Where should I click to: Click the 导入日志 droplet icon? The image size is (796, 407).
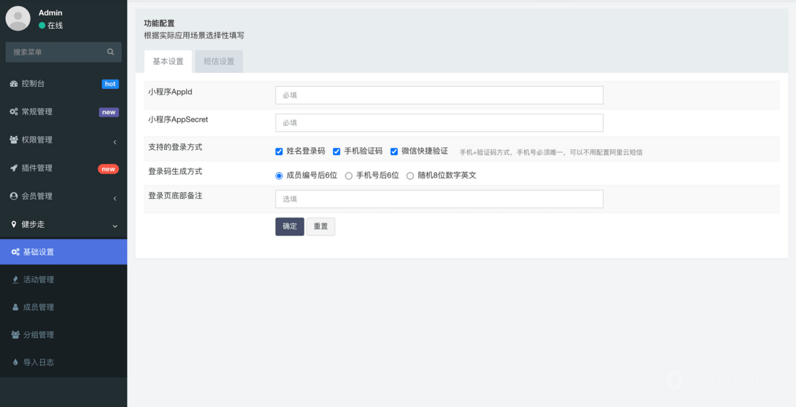(x=15, y=362)
